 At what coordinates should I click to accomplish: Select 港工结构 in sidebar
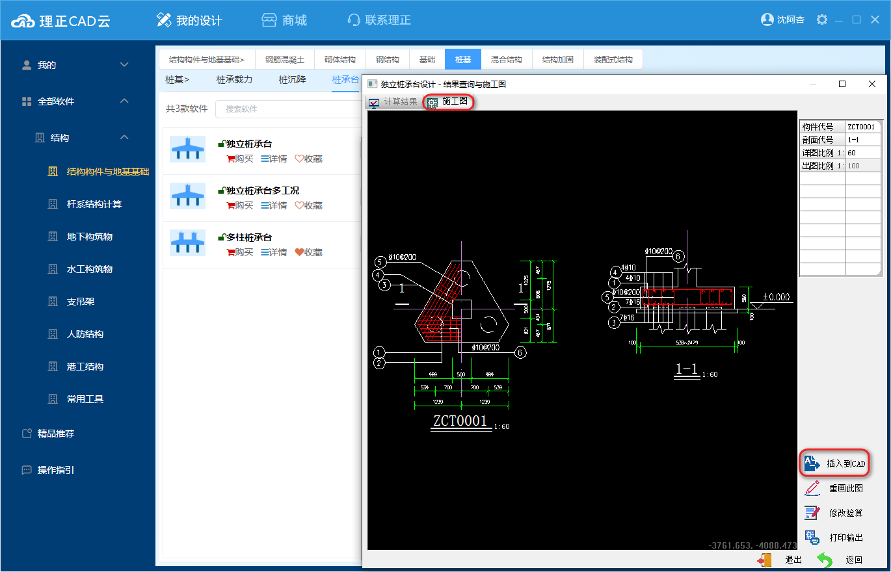click(85, 367)
